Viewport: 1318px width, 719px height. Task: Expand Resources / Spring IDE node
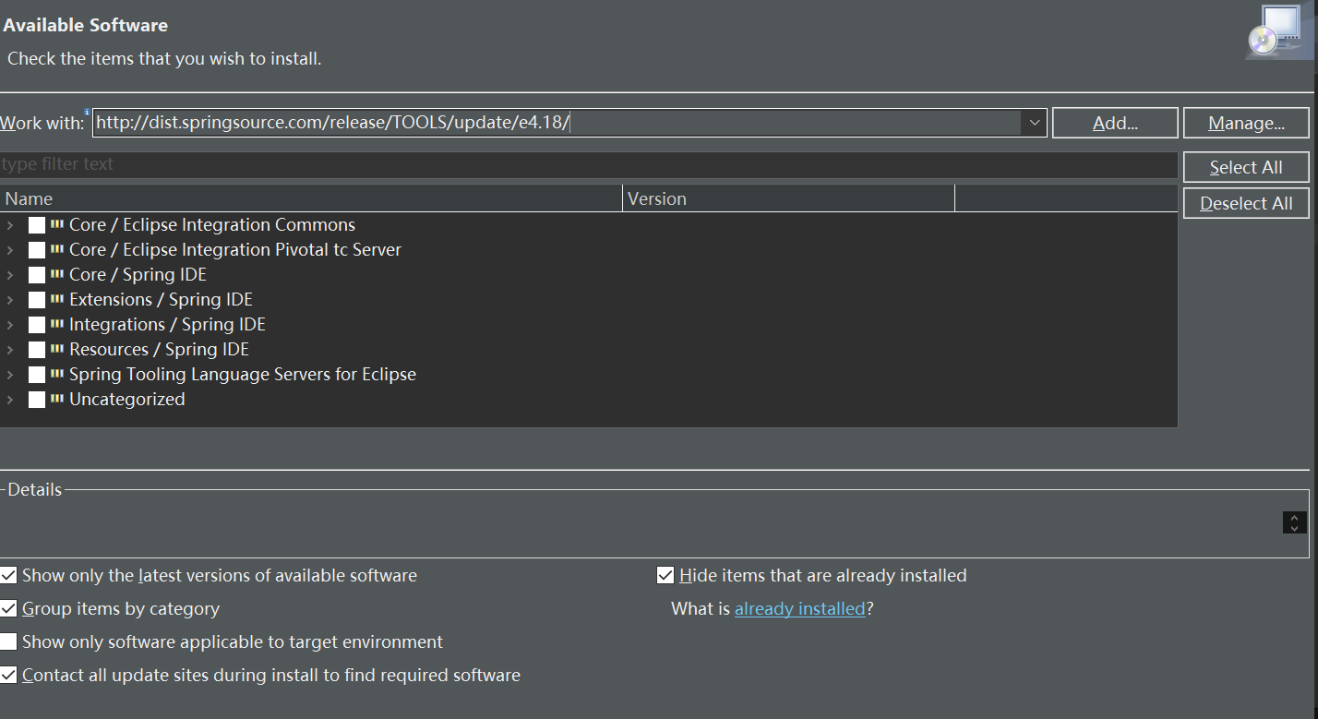click(x=10, y=350)
